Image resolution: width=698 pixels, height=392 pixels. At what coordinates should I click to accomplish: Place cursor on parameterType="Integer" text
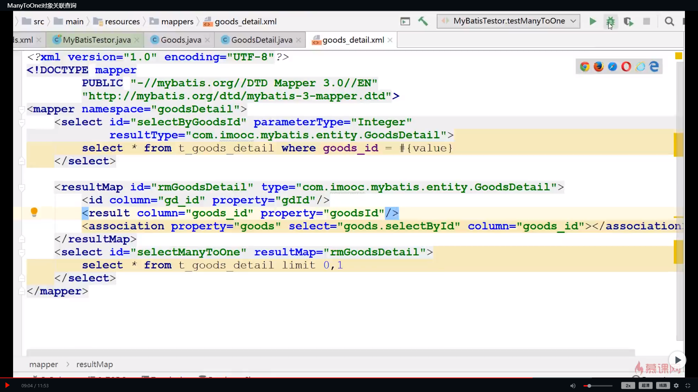tap(333, 122)
